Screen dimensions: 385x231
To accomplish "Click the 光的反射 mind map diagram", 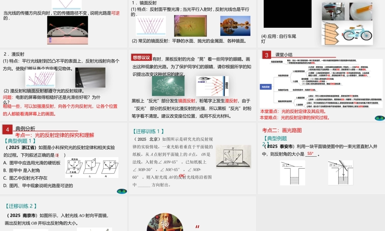I will click(x=321, y=83).
